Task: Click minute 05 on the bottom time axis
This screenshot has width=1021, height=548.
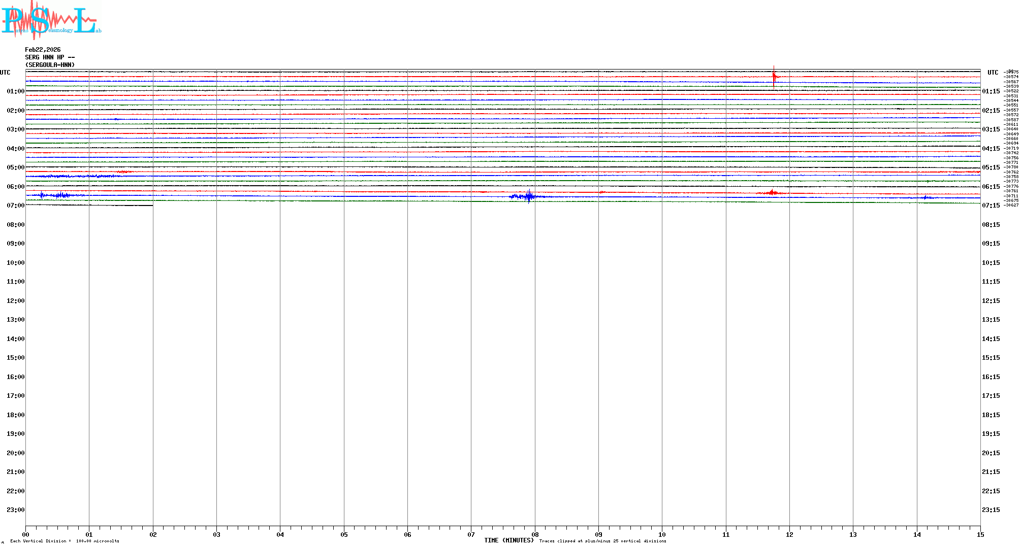Action: pyautogui.click(x=344, y=534)
